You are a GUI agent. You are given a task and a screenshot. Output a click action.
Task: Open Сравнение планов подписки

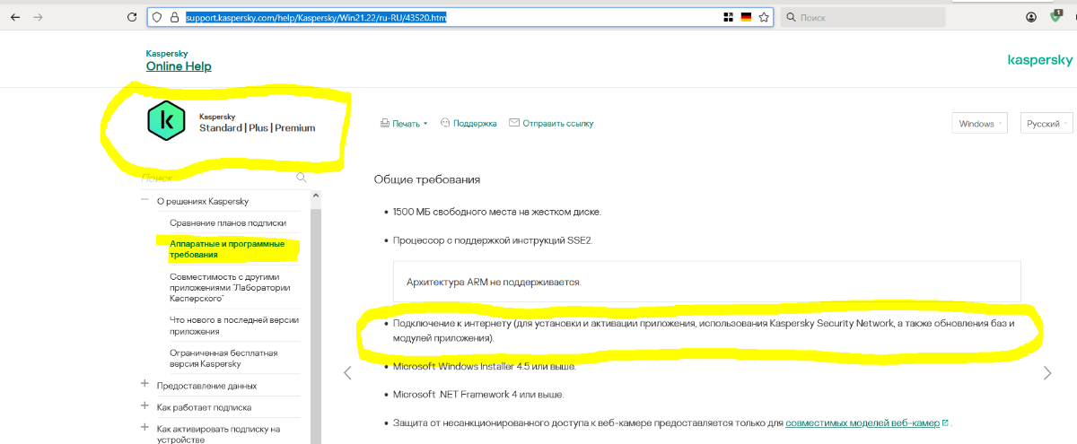[228, 222]
